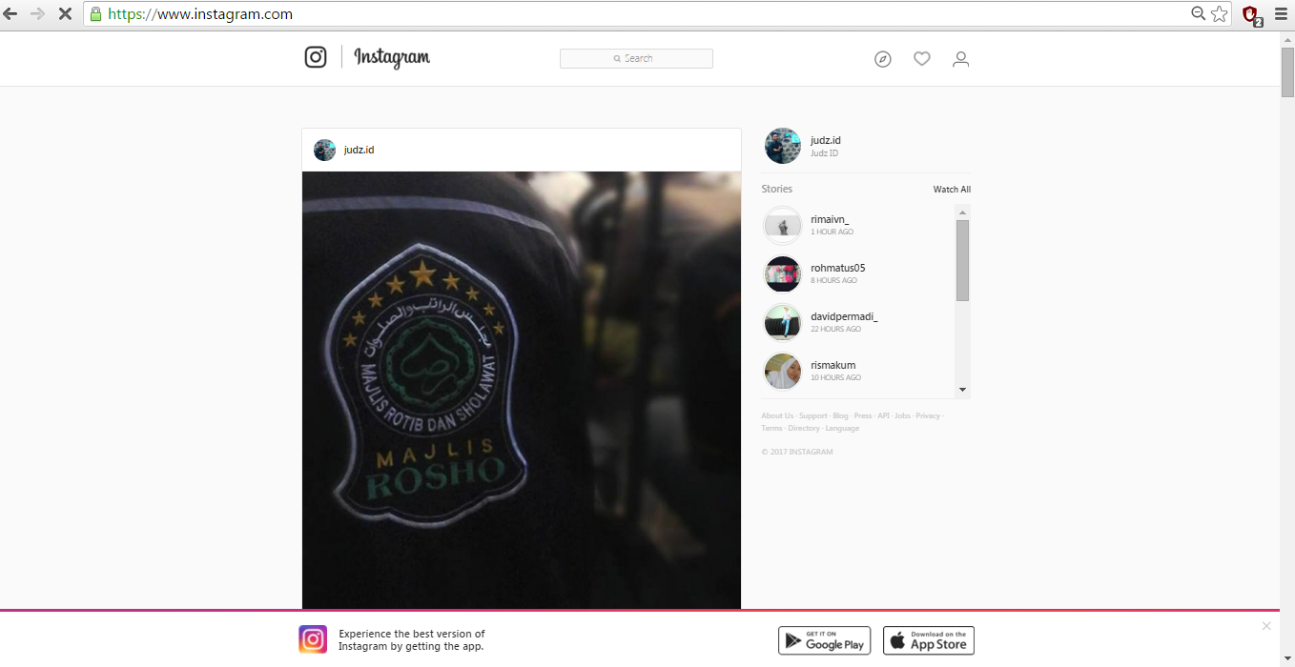This screenshot has width=1295, height=667.
Task: Click the stories list scrollbar thumb
Action: [963, 260]
